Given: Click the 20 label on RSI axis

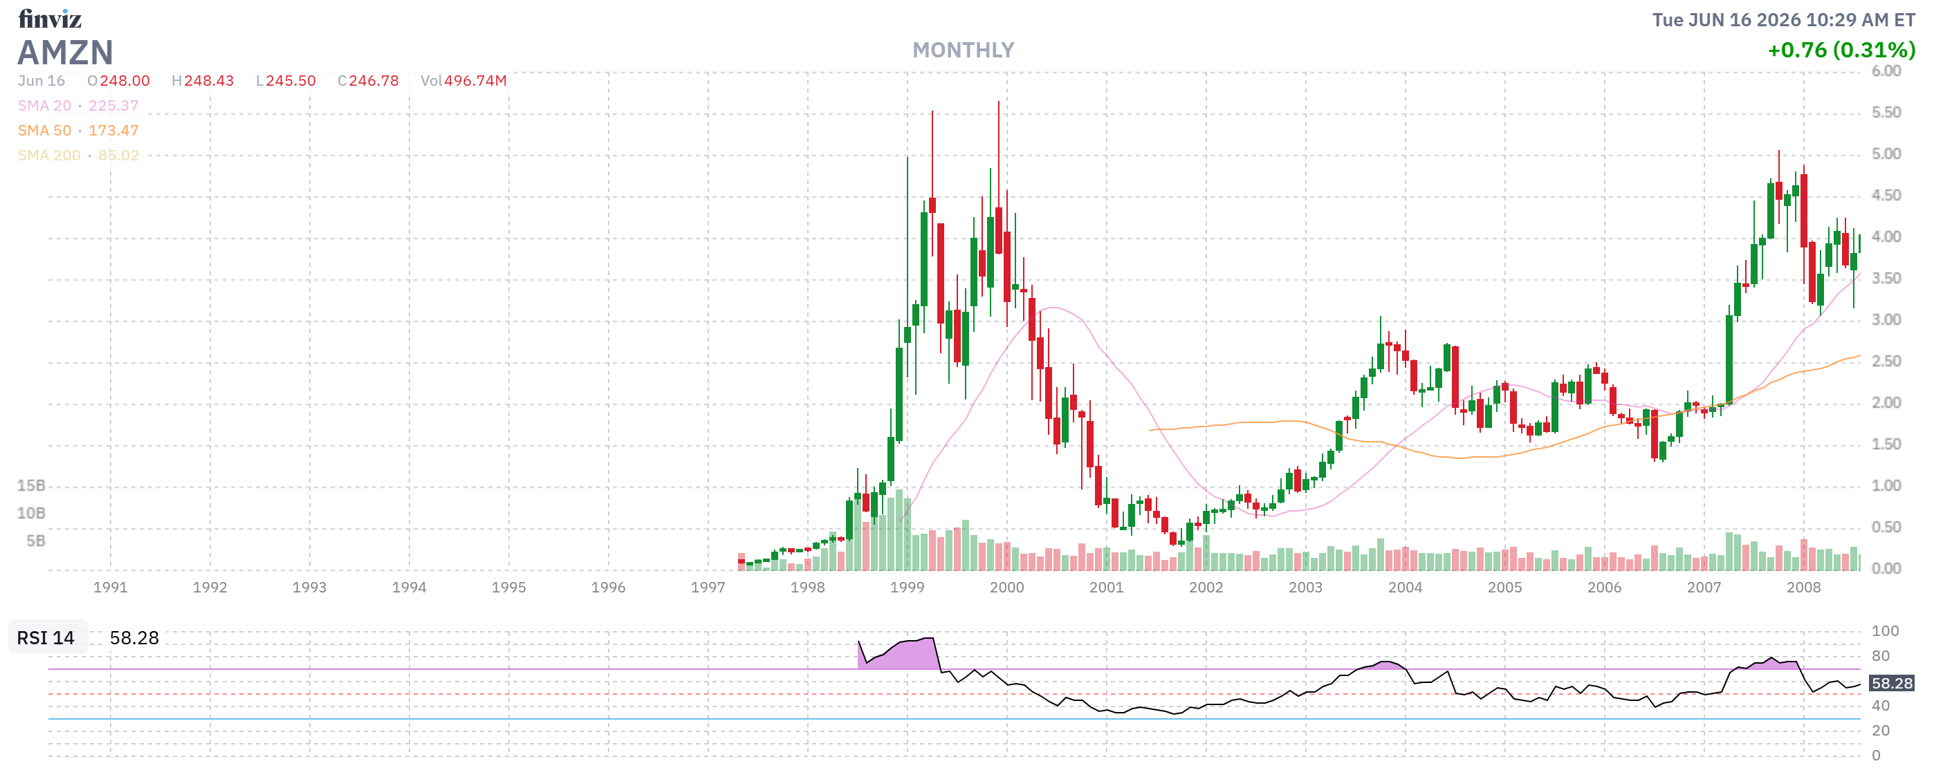Looking at the screenshot, I should pyautogui.click(x=1881, y=731).
